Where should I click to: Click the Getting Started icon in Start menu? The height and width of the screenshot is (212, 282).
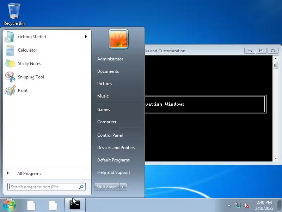(x=10, y=37)
